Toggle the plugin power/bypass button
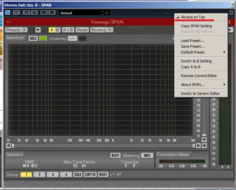Viewport: 236px width, 190px height. [7, 12]
